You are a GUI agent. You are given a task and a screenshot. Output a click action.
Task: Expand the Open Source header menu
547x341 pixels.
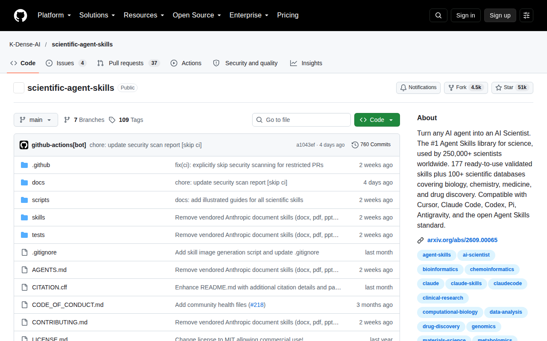point(197,15)
